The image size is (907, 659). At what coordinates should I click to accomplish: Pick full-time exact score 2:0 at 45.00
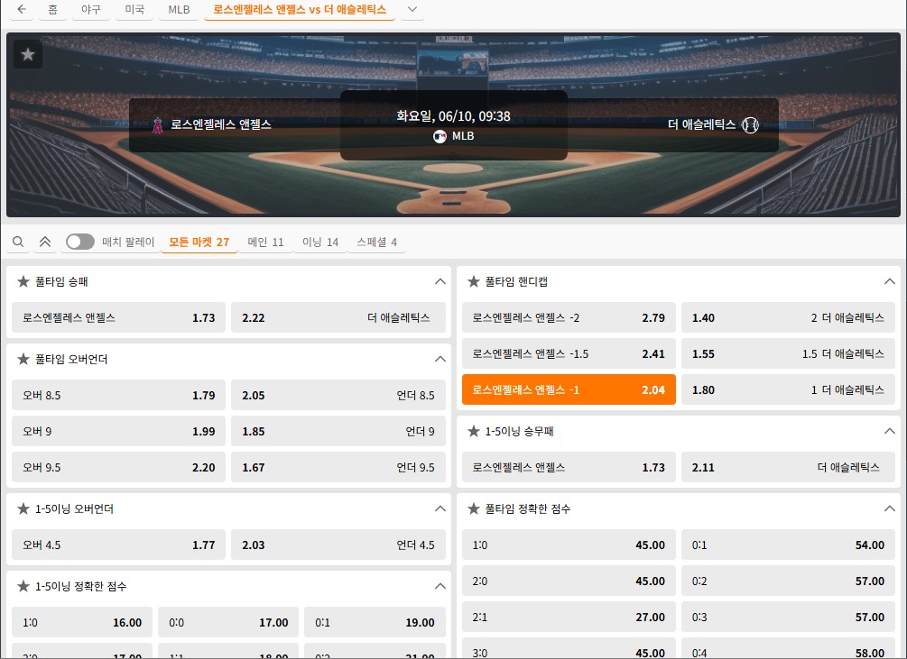pos(569,581)
